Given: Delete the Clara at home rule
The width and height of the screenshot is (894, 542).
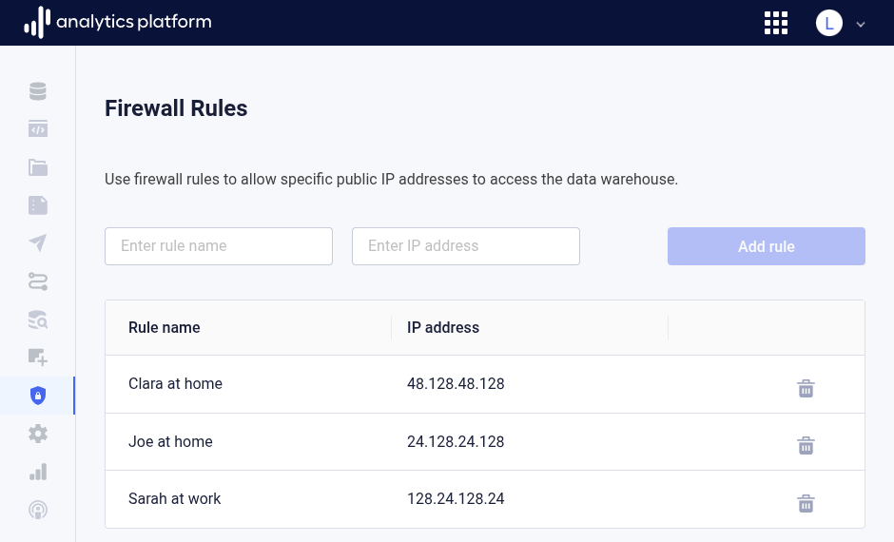Looking at the screenshot, I should (806, 389).
